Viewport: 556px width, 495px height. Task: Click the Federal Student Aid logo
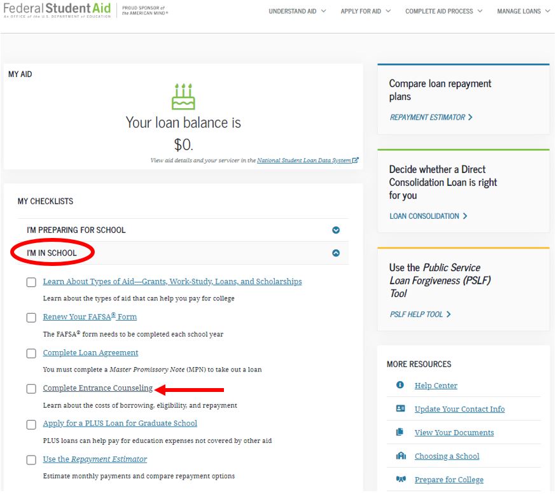tap(57, 10)
